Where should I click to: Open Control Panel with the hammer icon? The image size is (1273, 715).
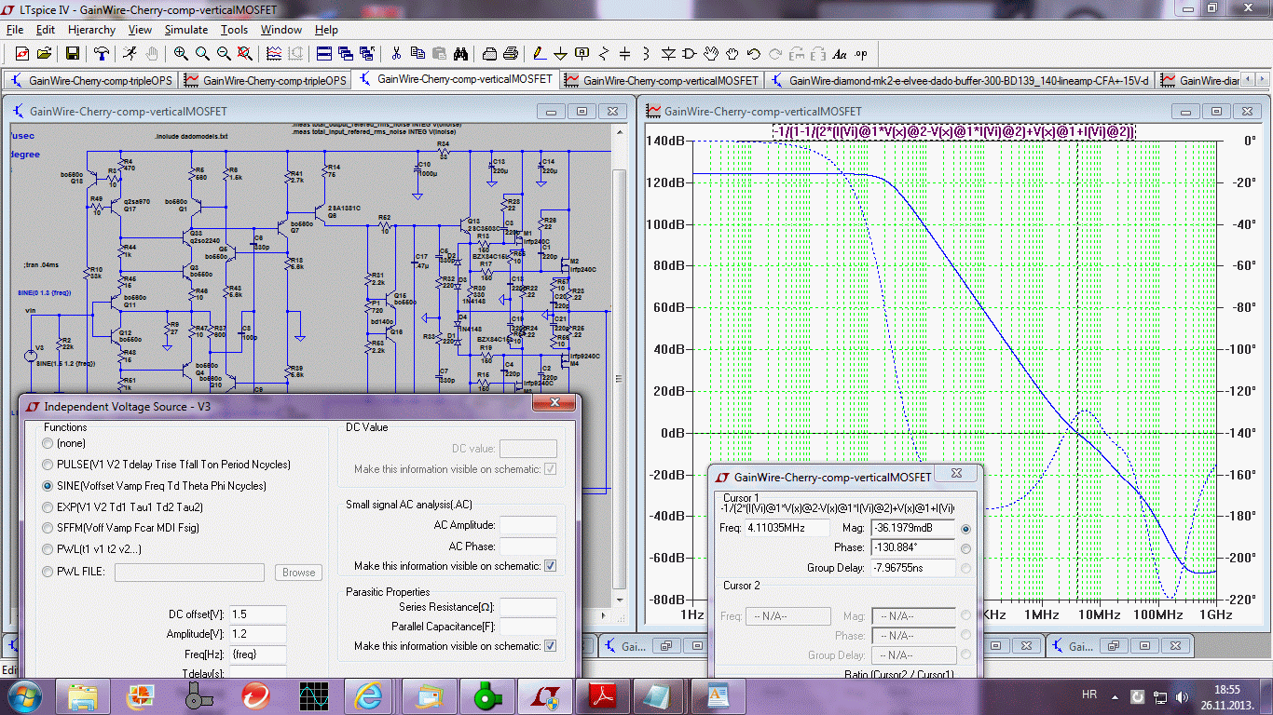tap(102, 53)
